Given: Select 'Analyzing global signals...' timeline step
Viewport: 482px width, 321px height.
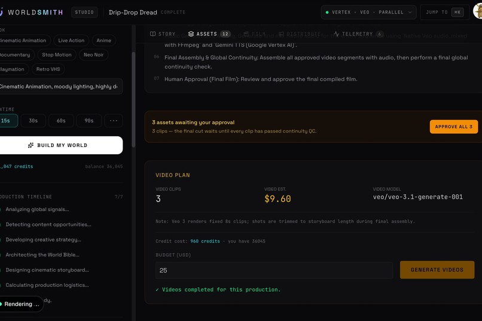Looking at the screenshot, I should (x=37, y=209).
